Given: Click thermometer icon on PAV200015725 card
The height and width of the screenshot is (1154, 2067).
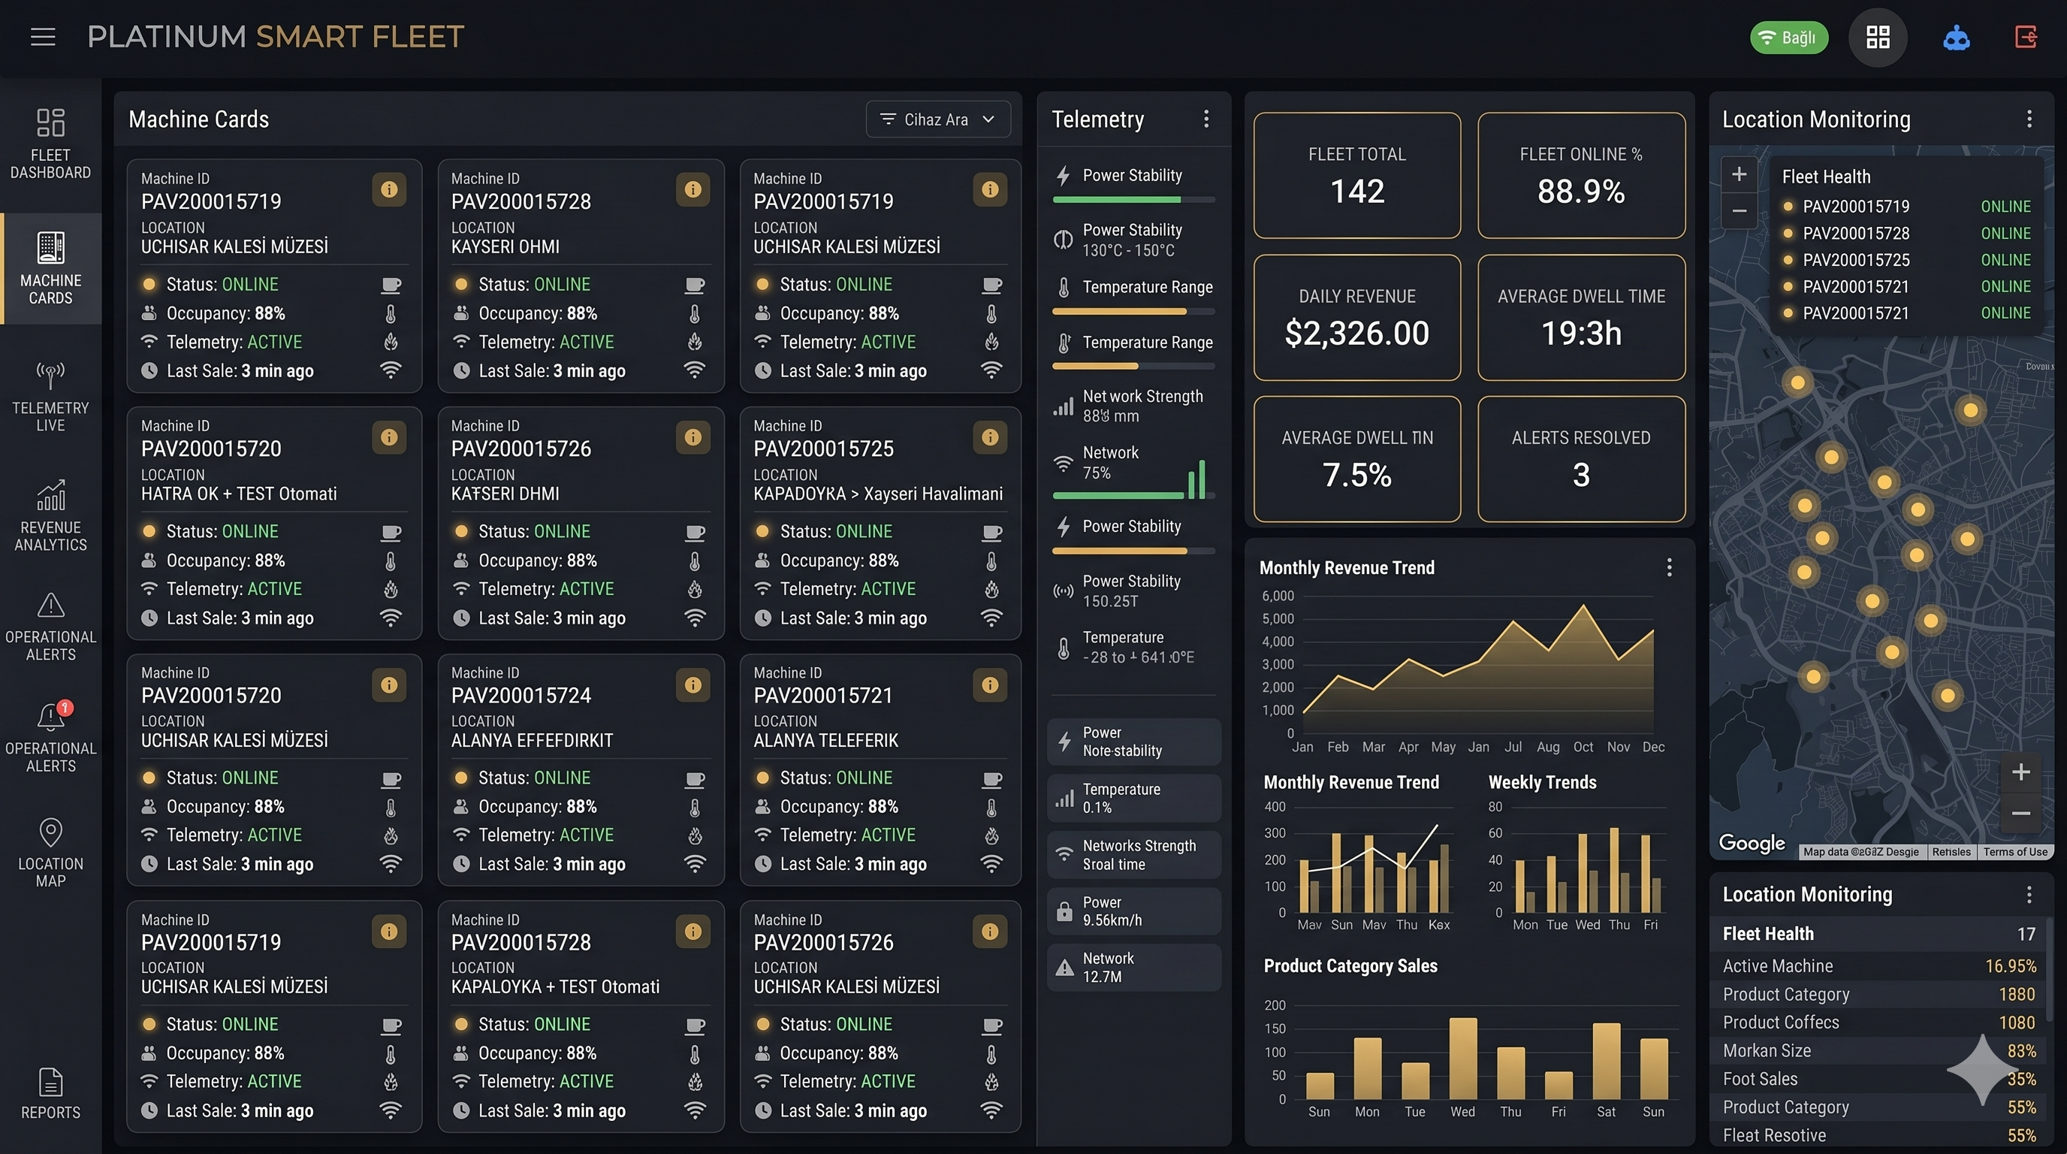Looking at the screenshot, I should pyautogui.click(x=991, y=561).
